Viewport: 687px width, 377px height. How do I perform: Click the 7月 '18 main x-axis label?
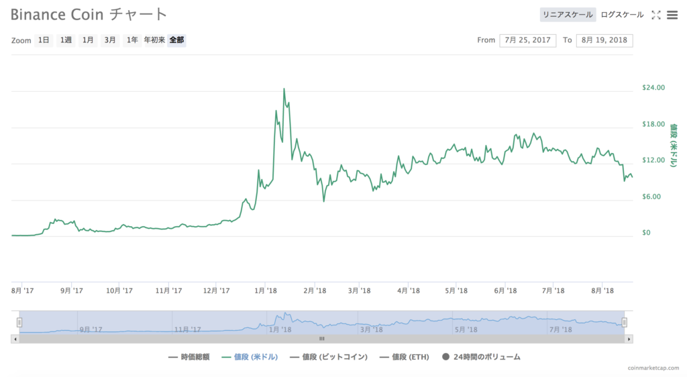point(553,290)
